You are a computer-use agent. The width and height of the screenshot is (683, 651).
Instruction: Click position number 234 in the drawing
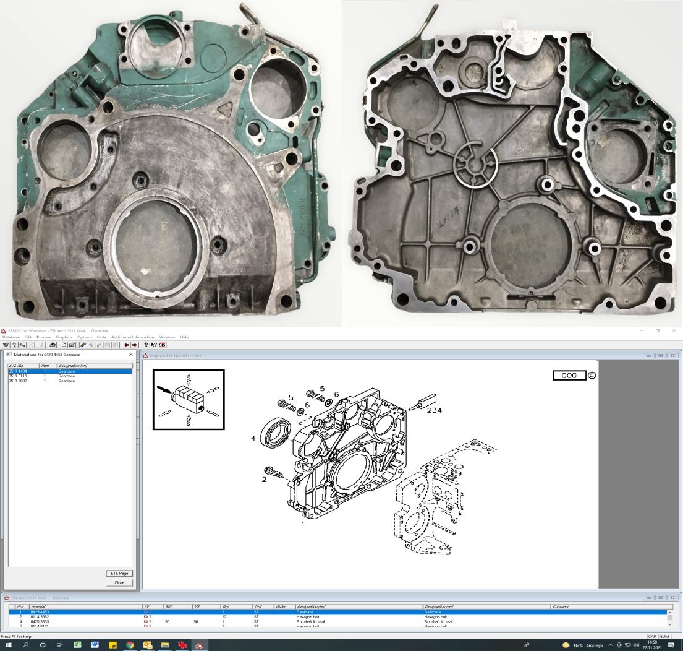click(435, 410)
